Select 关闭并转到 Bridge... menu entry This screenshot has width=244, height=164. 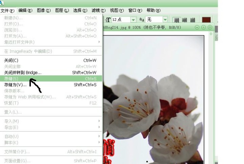pyautogui.click(x=23, y=72)
